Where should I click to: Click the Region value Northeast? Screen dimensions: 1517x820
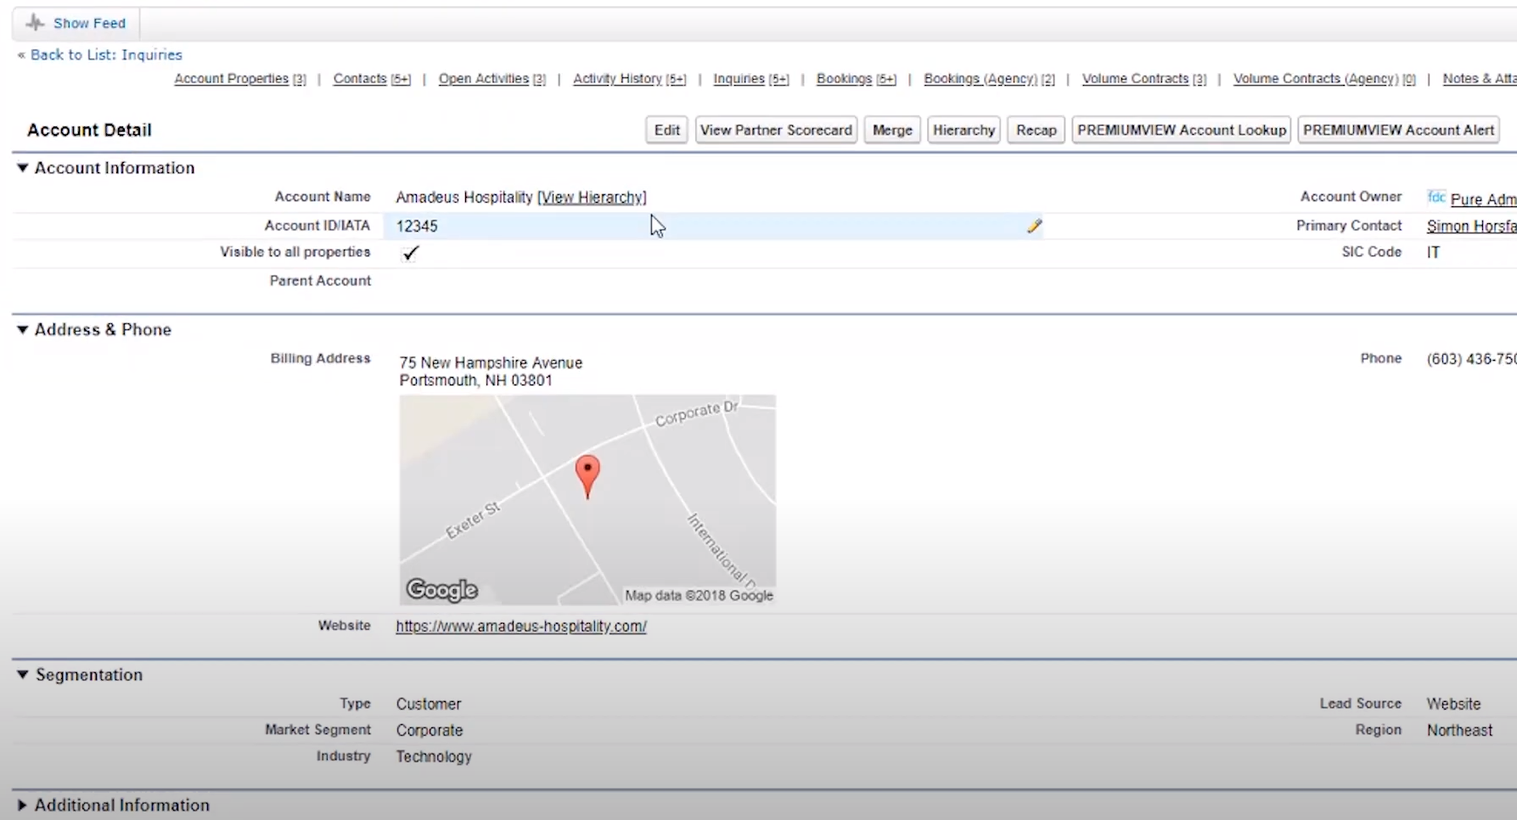(x=1459, y=731)
